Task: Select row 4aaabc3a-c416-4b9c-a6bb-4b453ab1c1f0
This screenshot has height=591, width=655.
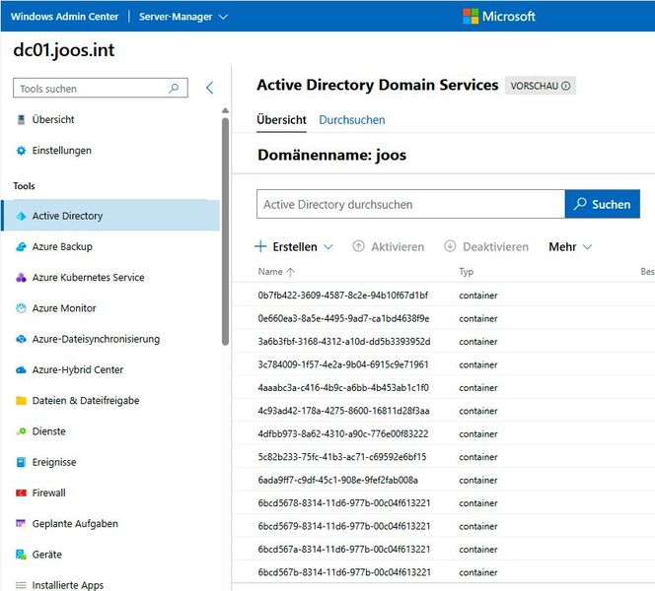Action: click(444, 388)
